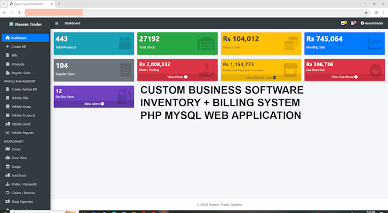This screenshot has width=388, height=213.
Task: Open Regular Sales sidebar entry
Action: [x=25, y=73]
